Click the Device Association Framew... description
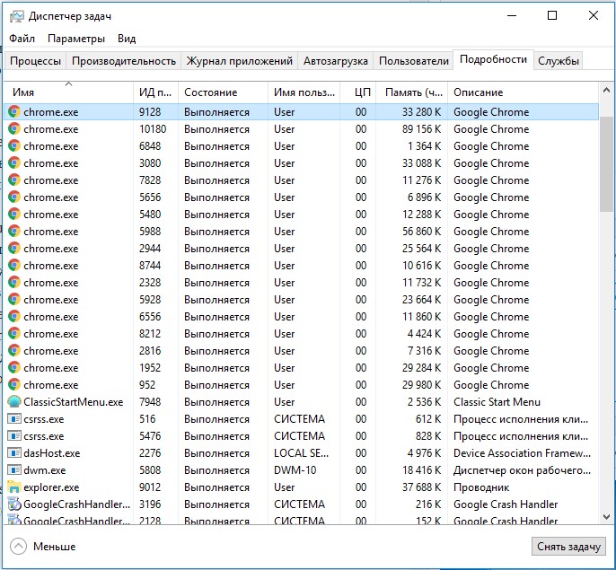 coord(522,453)
